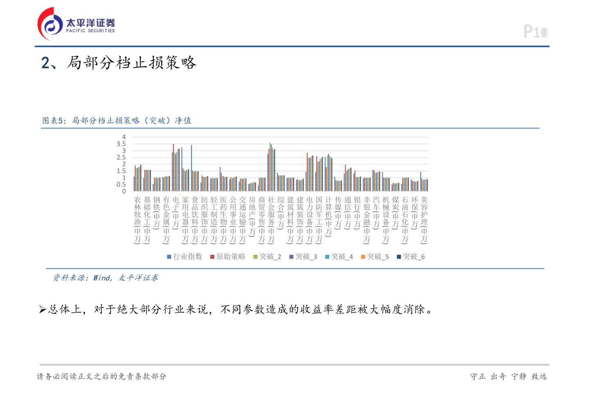This screenshot has height=394, width=589.
Task: Click the dark navy 突破_6 legend swatch
Action: tap(399, 257)
